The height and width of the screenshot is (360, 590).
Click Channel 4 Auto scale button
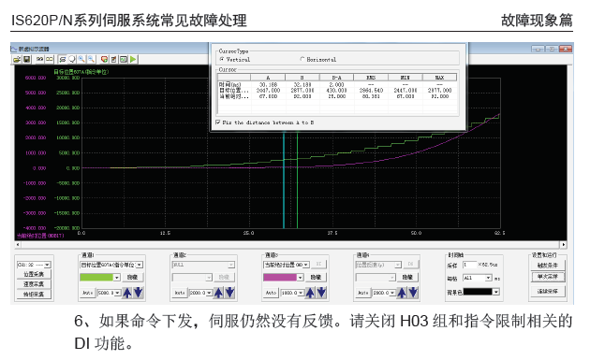tap(363, 293)
